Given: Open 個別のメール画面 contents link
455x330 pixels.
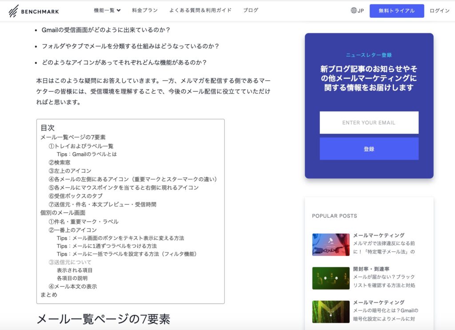Looking at the screenshot, I should pos(63,213).
